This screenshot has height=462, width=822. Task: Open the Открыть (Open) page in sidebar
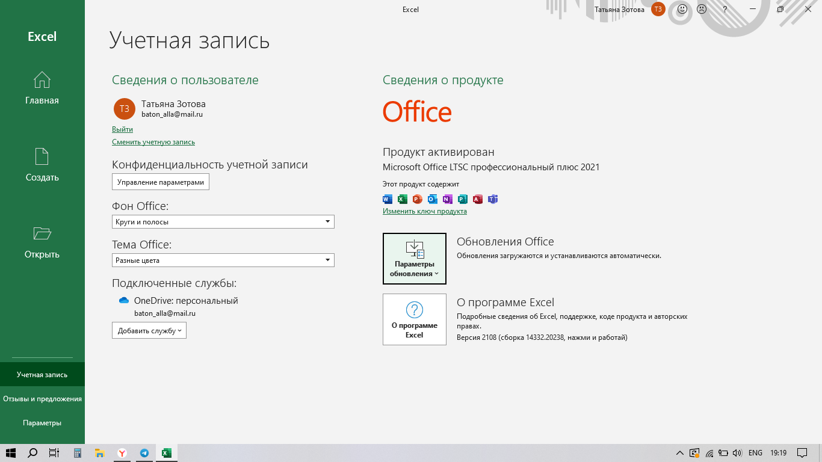click(x=42, y=242)
